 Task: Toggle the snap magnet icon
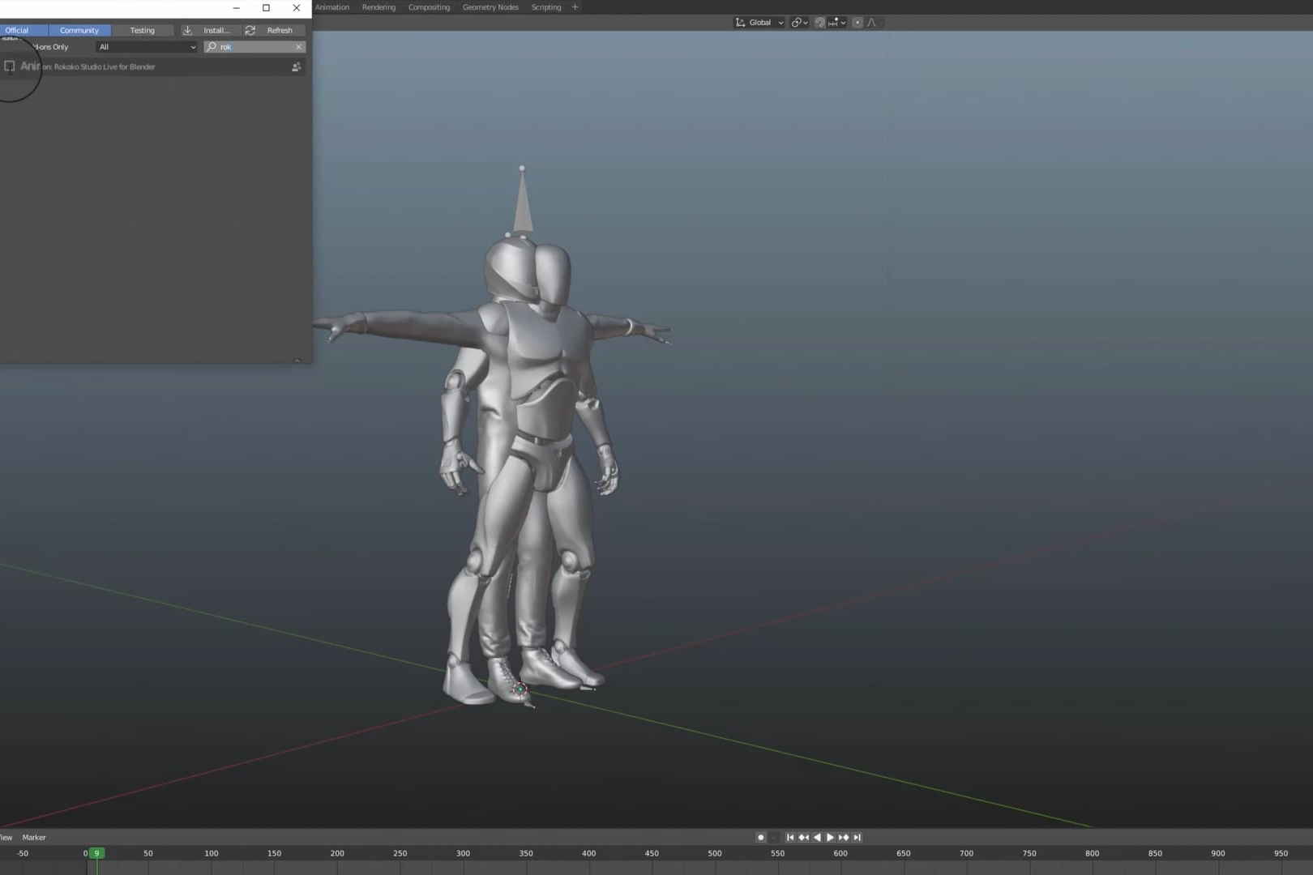point(820,23)
